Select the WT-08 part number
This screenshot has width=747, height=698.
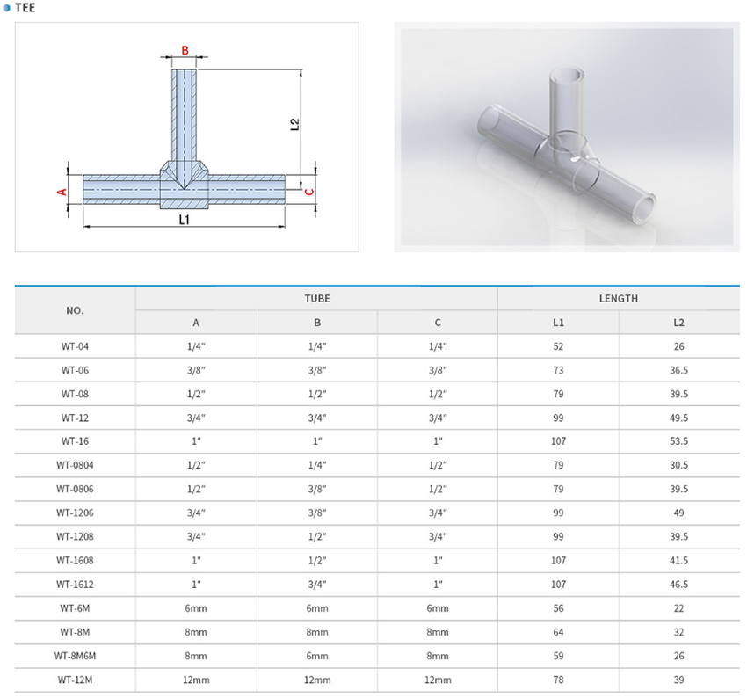point(75,394)
